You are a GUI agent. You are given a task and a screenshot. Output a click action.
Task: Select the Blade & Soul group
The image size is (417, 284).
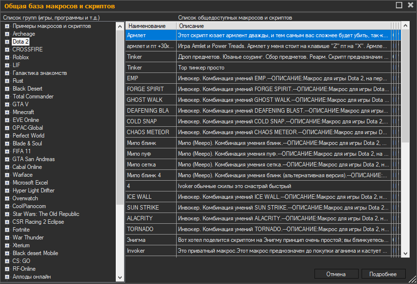tap(27, 143)
